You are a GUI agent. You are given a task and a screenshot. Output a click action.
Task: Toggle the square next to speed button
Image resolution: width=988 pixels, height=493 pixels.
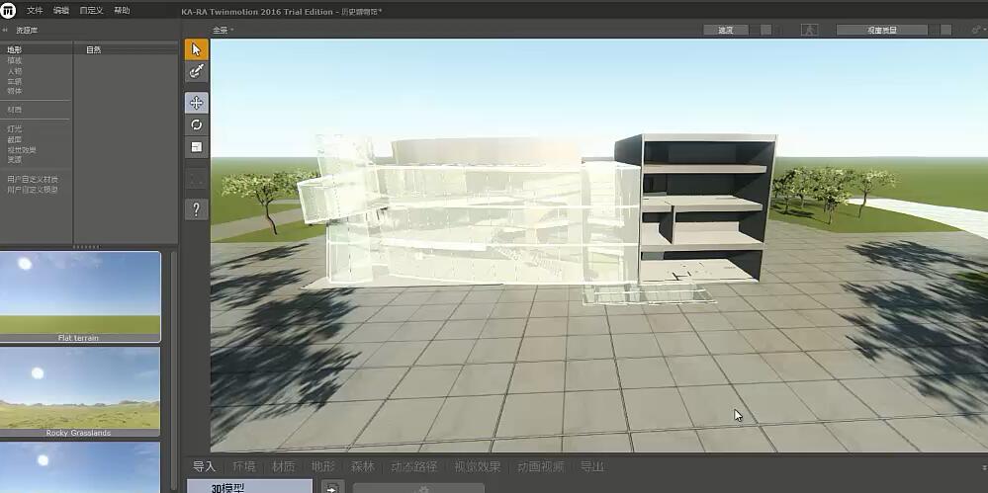coord(765,30)
